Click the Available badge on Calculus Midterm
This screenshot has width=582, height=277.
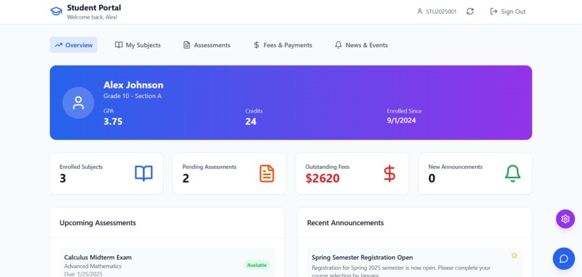[257, 265]
